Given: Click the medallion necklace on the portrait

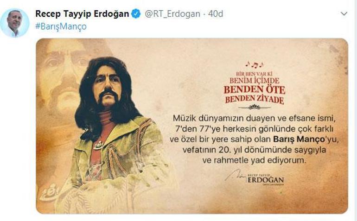Looking at the screenshot, I should [x=99, y=145].
